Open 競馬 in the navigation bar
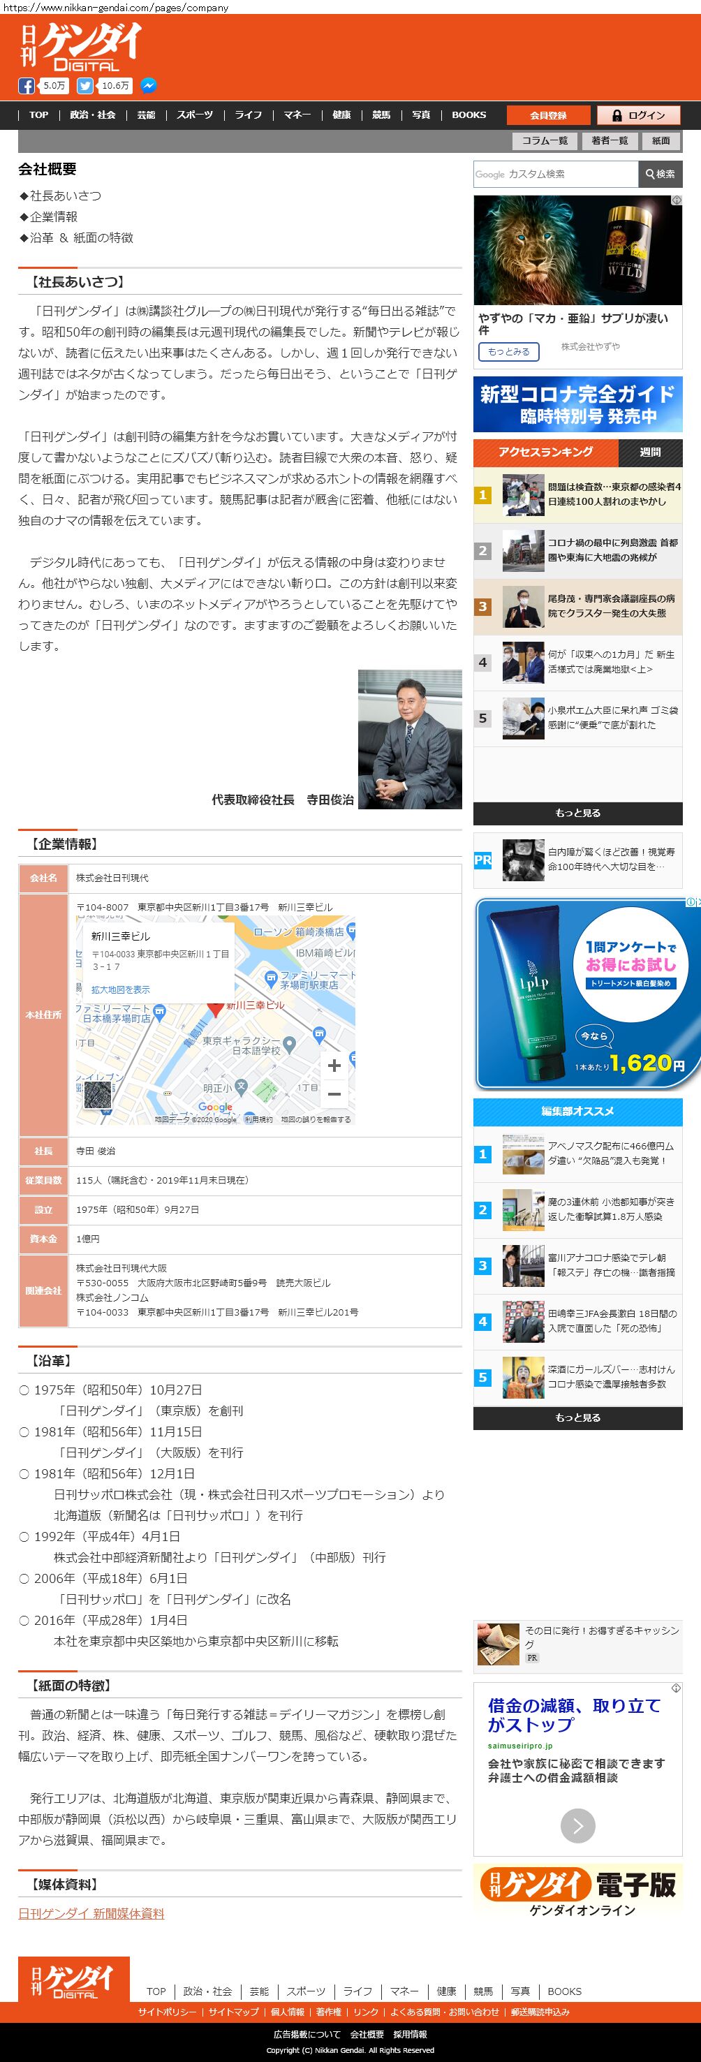 pos(381,115)
